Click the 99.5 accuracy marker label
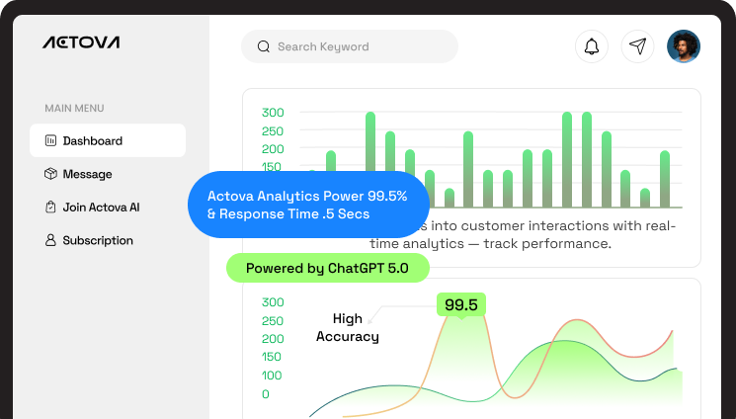This screenshot has height=419, width=736. coord(461,305)
